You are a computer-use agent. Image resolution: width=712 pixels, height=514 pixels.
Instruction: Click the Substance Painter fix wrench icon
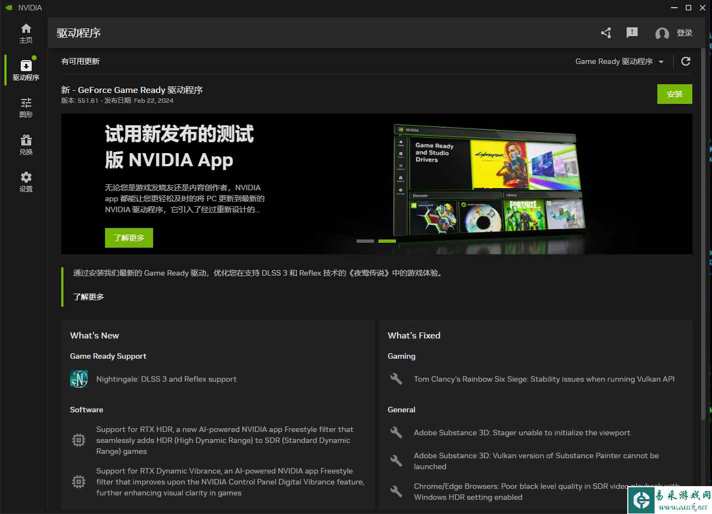(396, 461)
